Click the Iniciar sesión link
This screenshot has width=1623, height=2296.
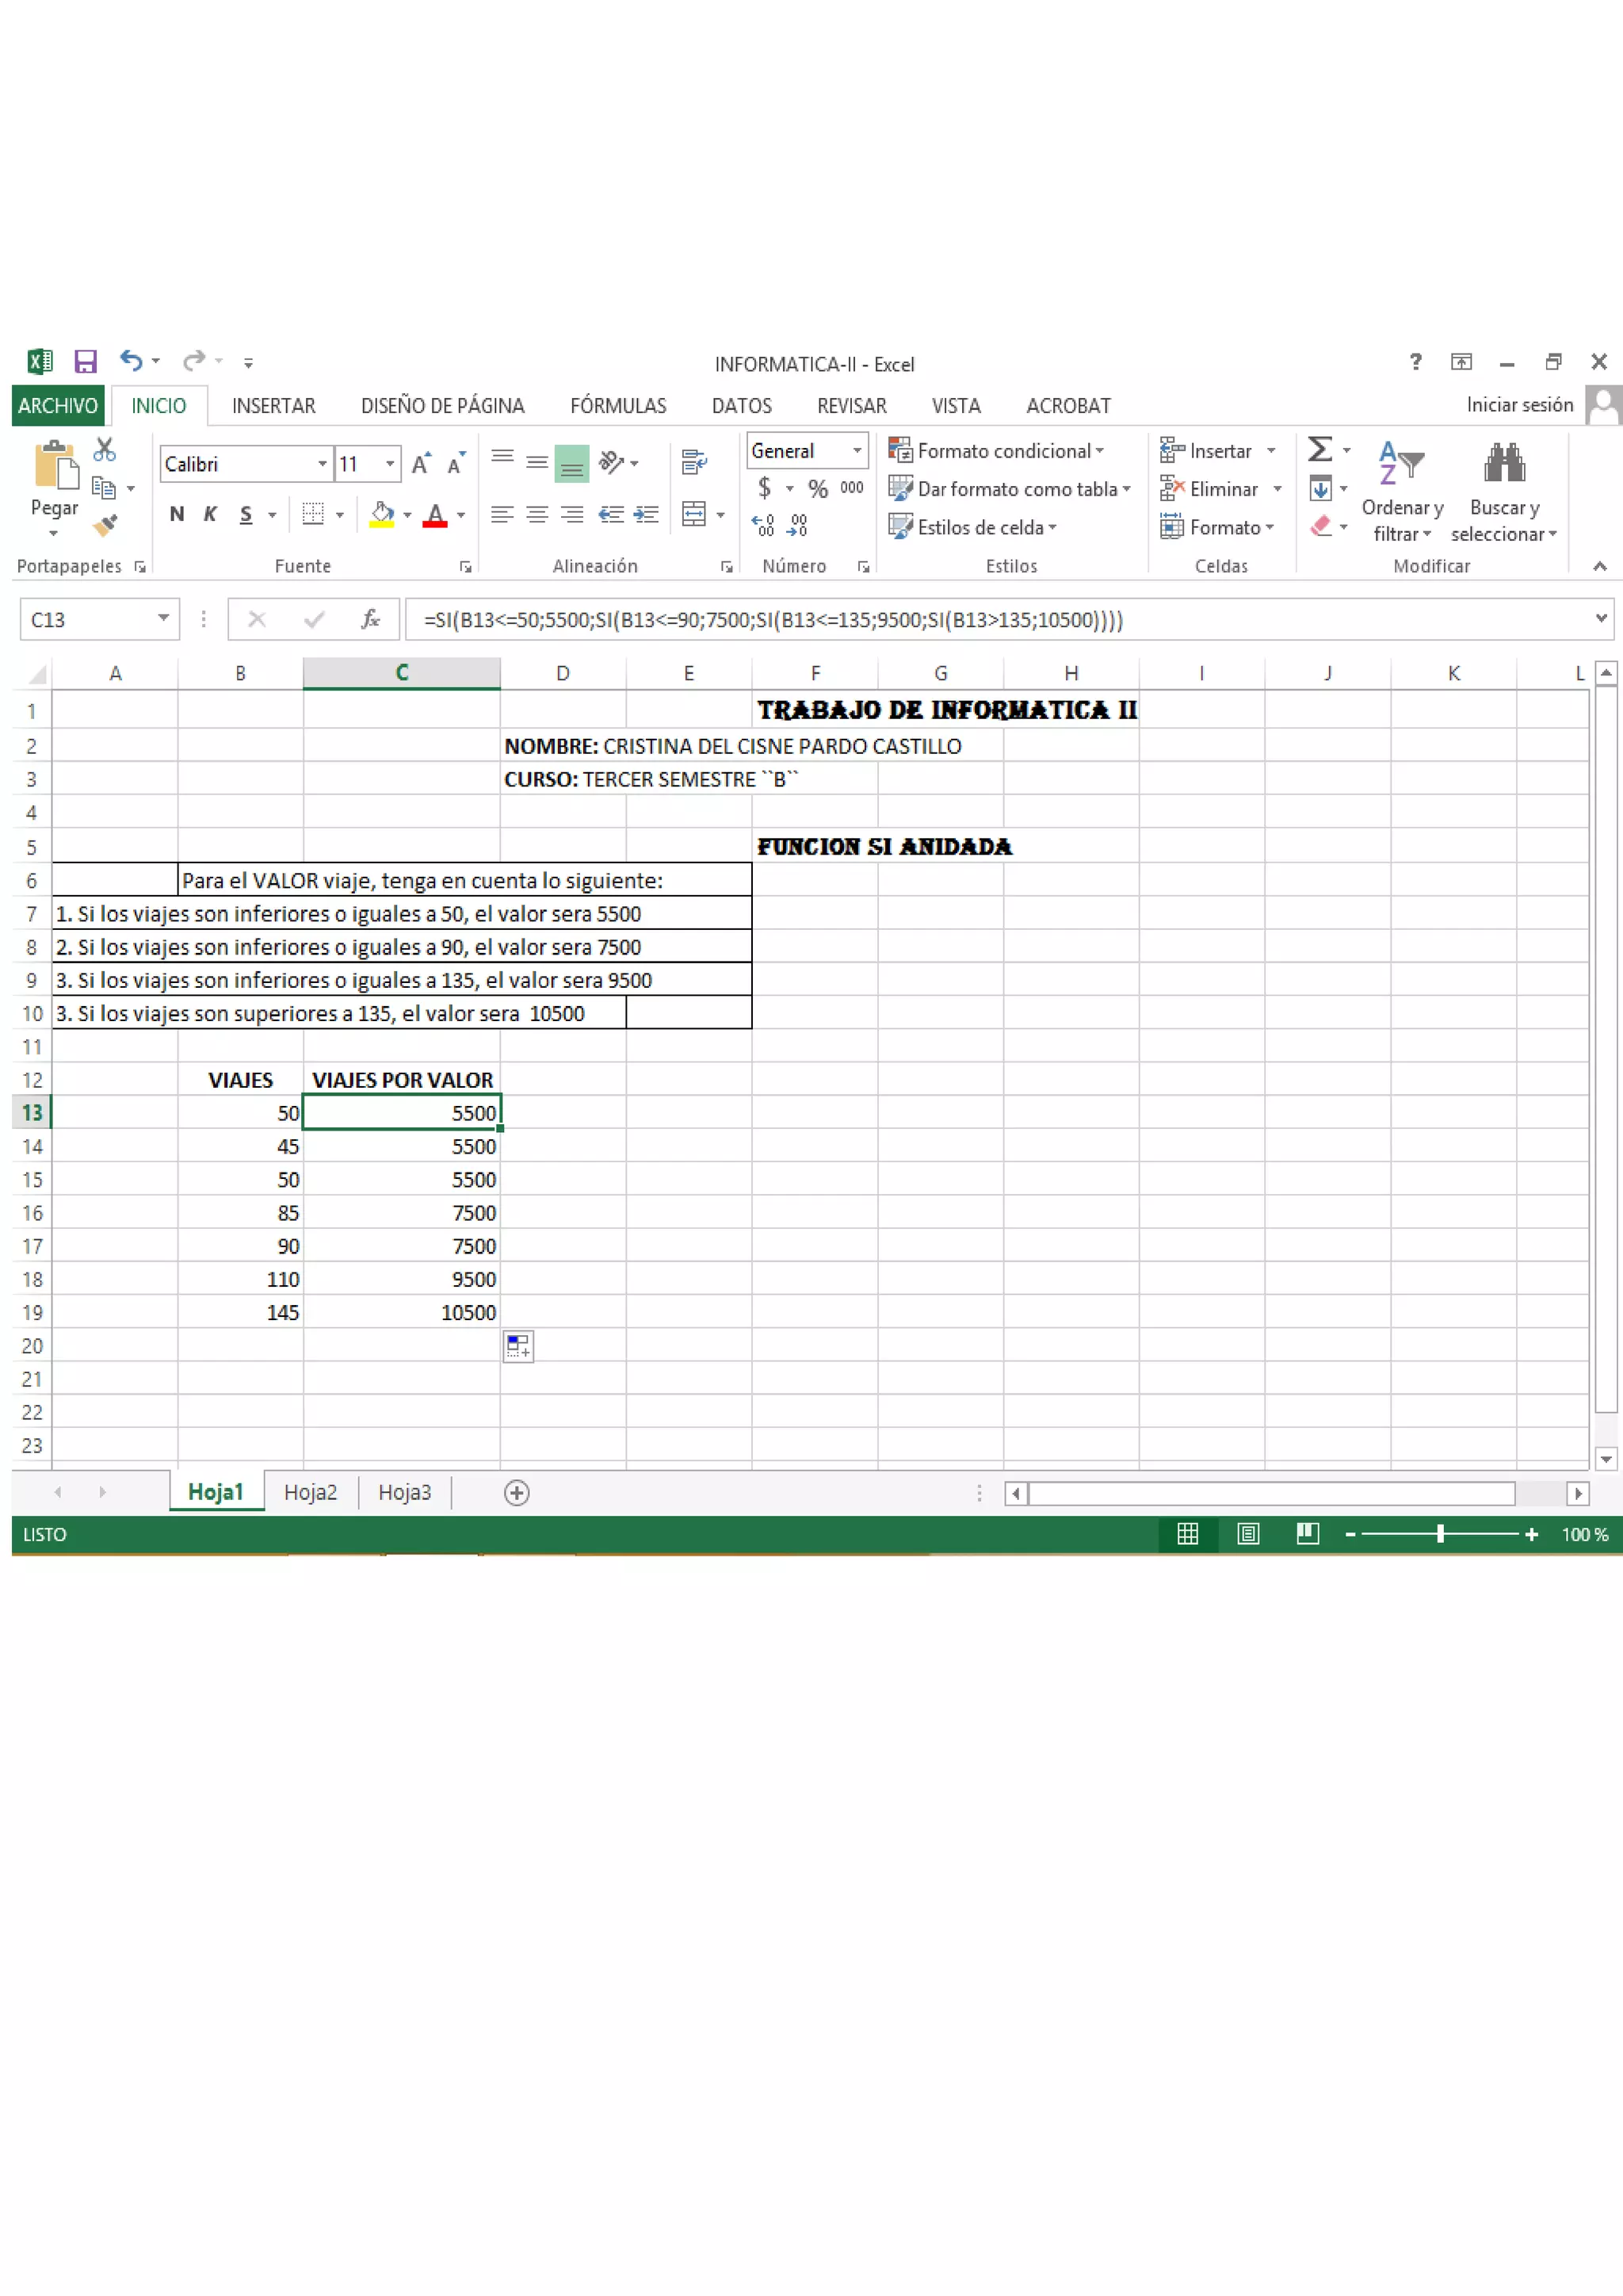(1519, 405)
